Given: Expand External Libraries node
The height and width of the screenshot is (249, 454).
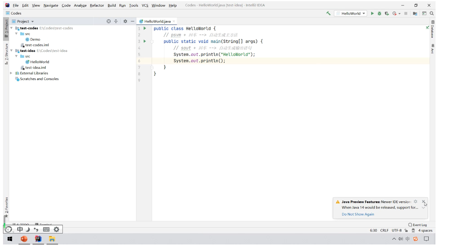Looking at the screenshot, I should 11,73.
